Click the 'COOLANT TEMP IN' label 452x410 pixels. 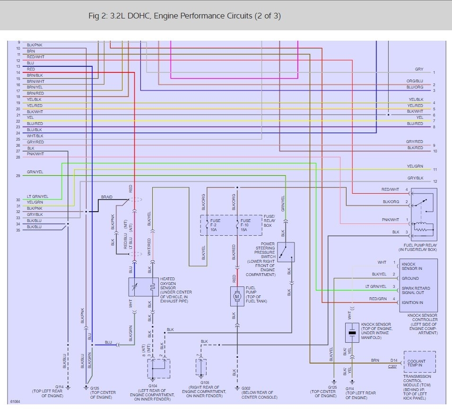[416, 363]
